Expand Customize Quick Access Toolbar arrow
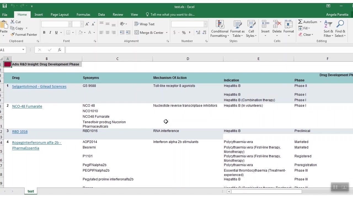This screenshot has width=353, height=198. click(x=32, y=6)
